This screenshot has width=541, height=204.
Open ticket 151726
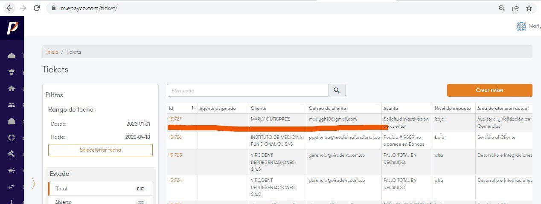point(175,137)
